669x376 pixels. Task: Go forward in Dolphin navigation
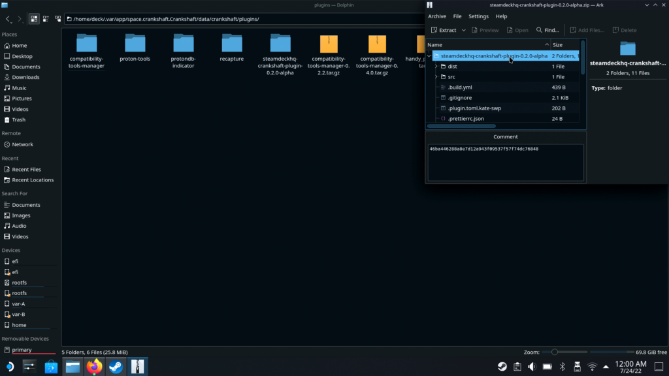coord(20,19)
